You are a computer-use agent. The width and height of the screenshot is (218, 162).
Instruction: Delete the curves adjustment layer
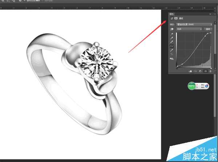point(210,71)
